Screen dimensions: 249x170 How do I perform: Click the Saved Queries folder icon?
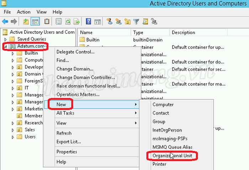(12, 39)
